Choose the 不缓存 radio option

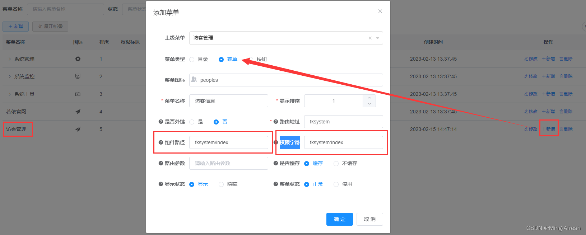tap(336, 164)
